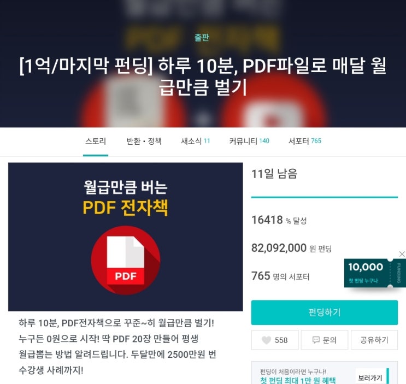Click the 펀딩하기 button
Screen dimensions: 406x384
click(x=325, y=312)
